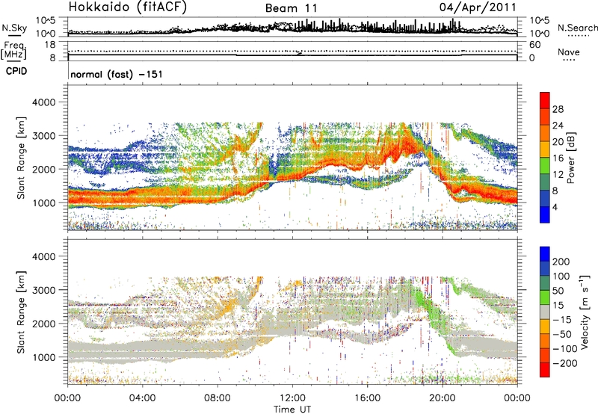Click the green segment of velocity colorbar
Viewport: 598px width, 414px height.
coord(545,297)
